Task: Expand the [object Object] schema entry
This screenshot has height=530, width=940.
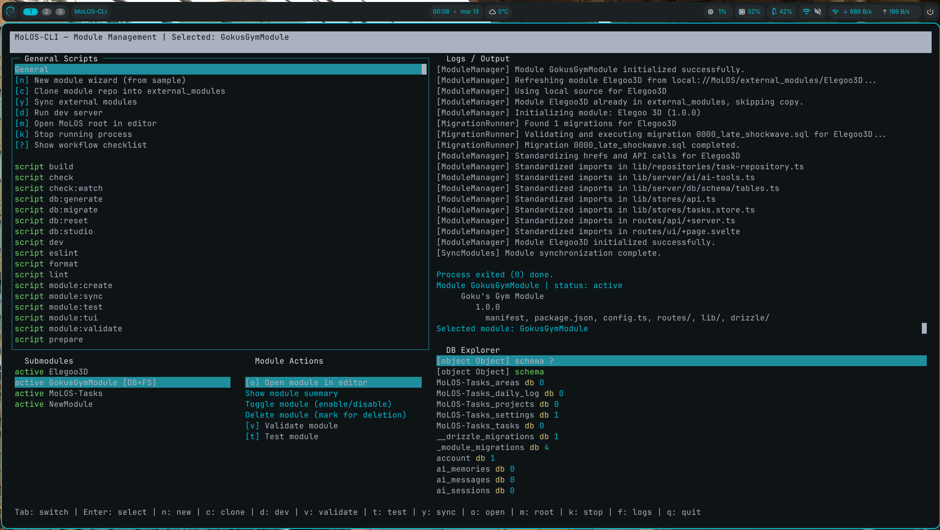Action: 495,361
